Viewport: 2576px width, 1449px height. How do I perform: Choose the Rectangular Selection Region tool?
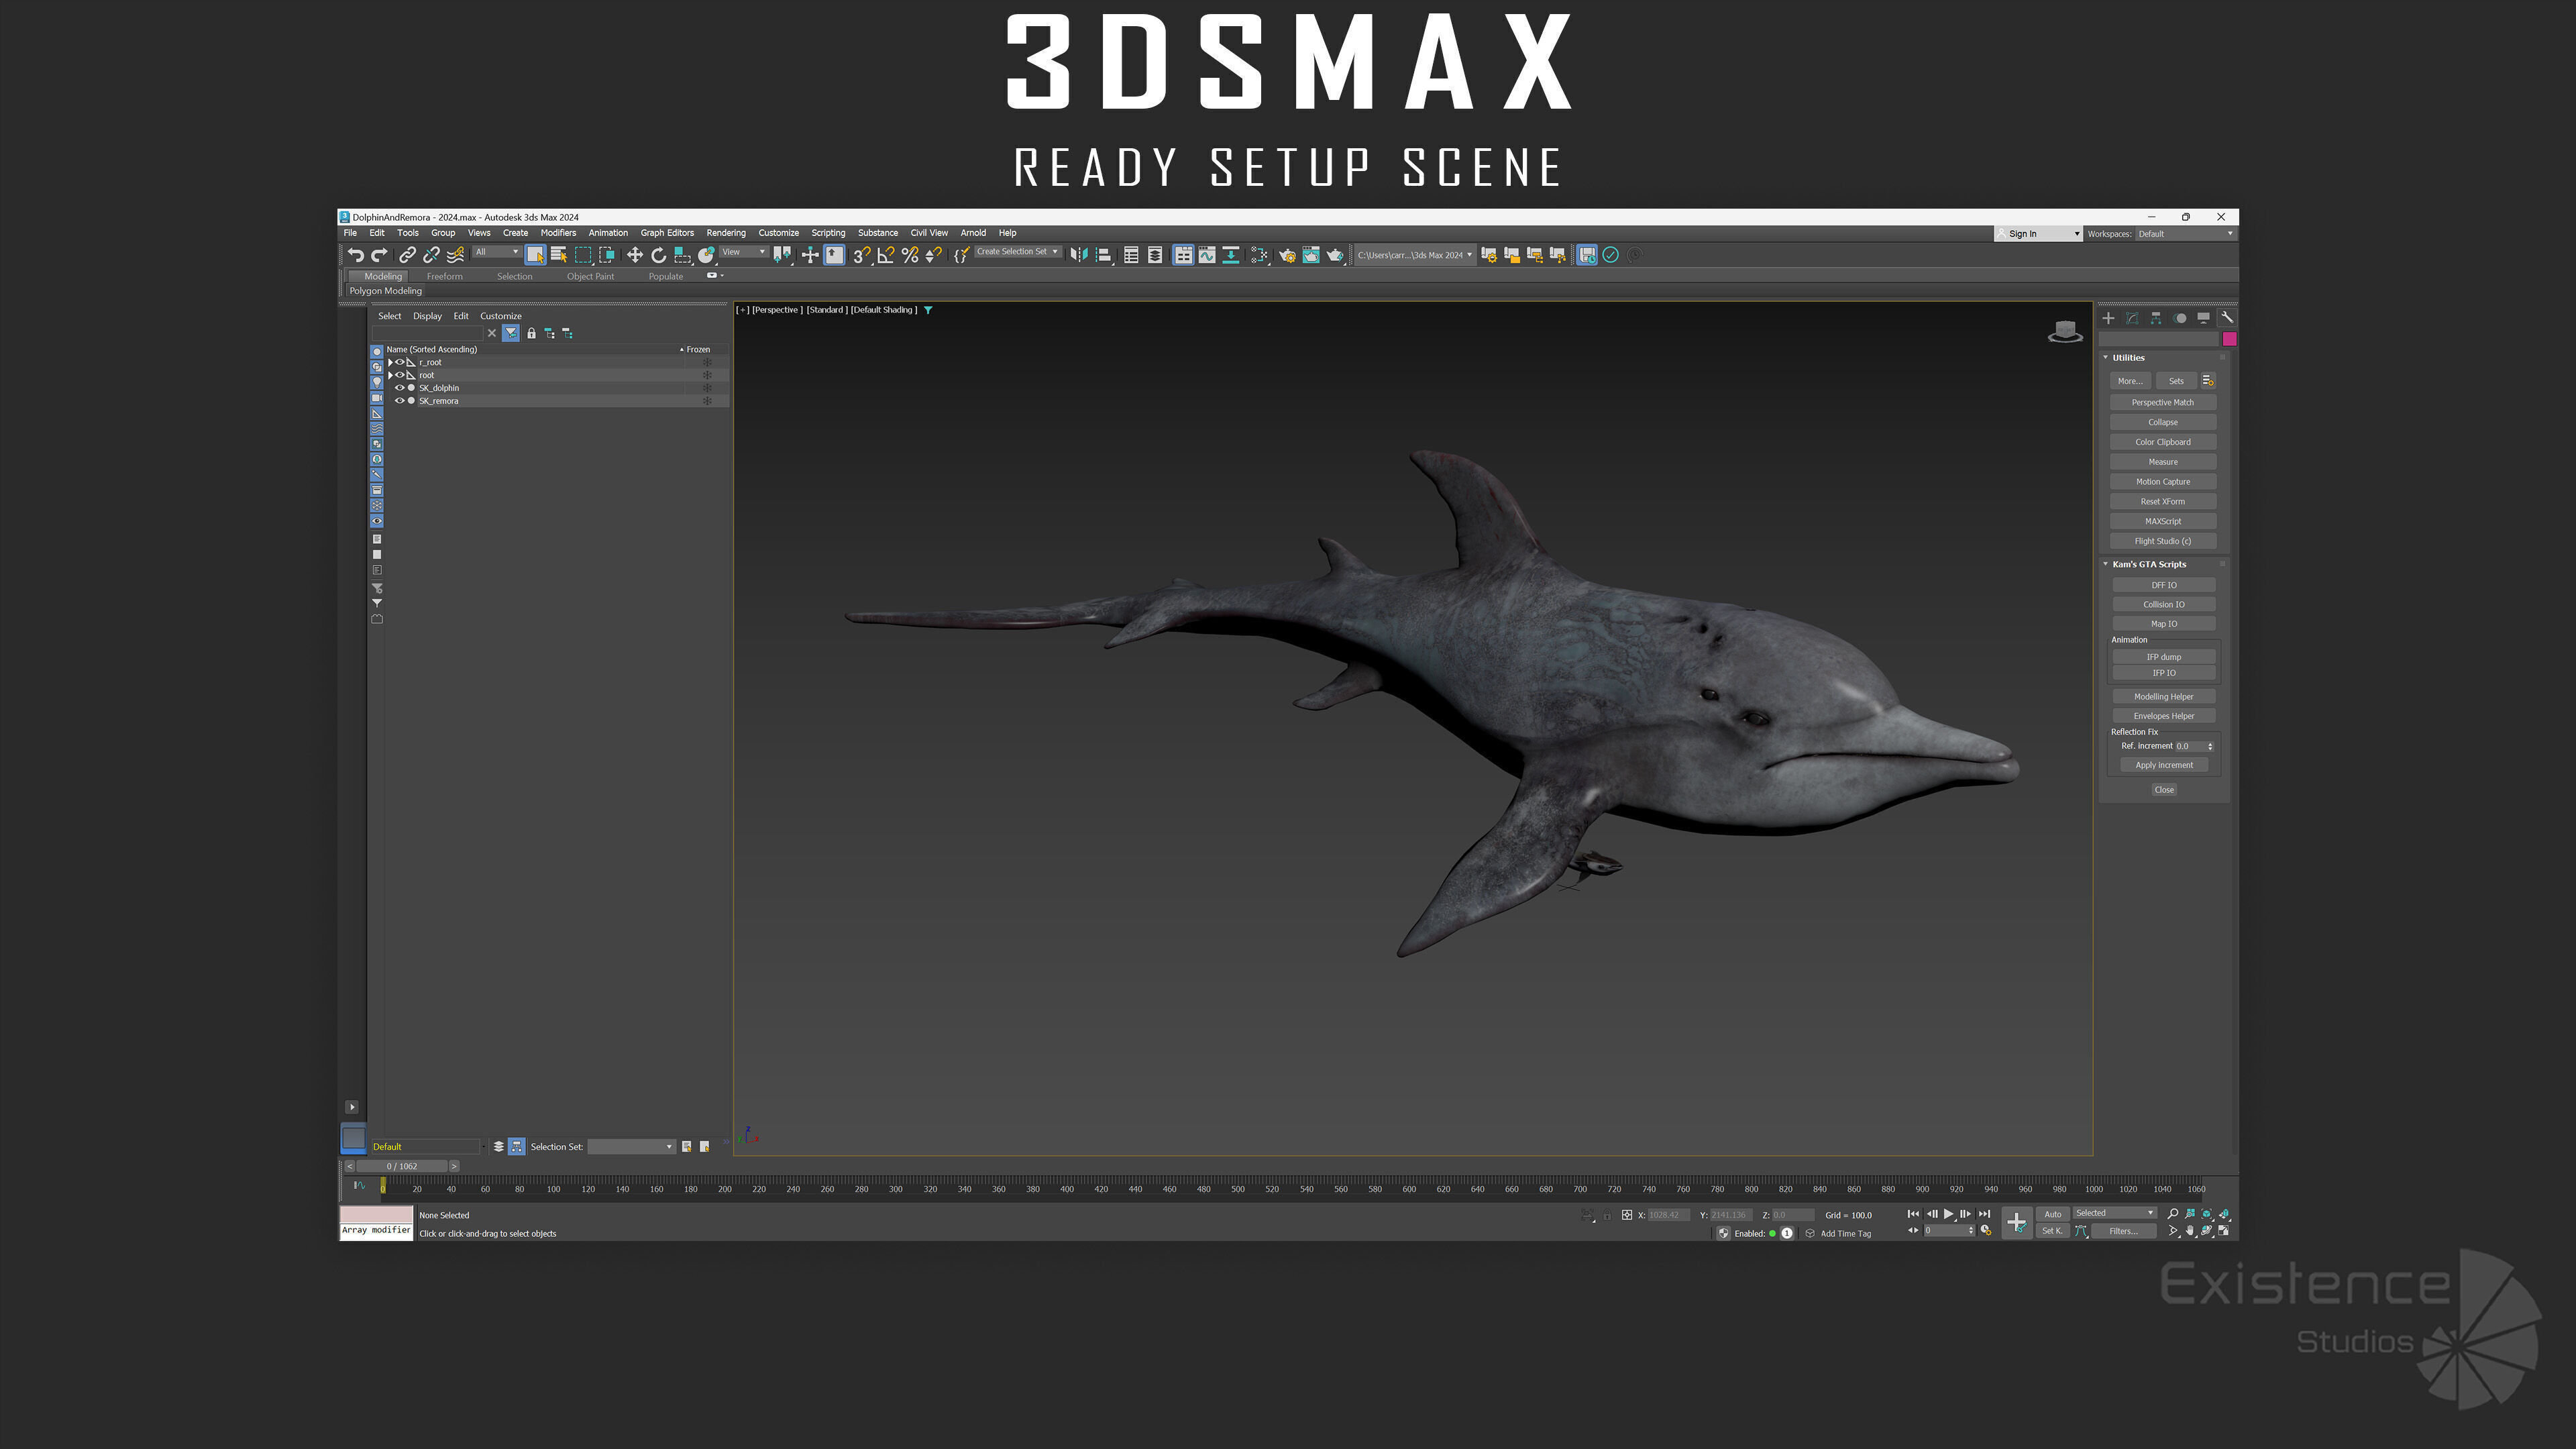(x=583, y=255)
